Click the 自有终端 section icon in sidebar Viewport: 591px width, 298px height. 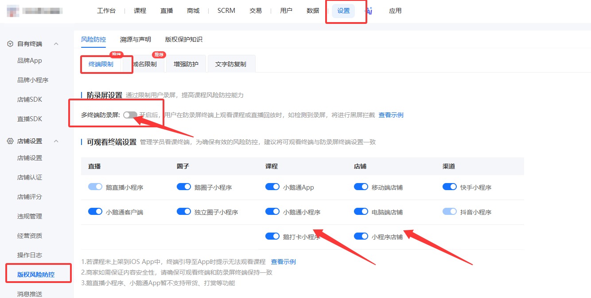coord(10,44)
